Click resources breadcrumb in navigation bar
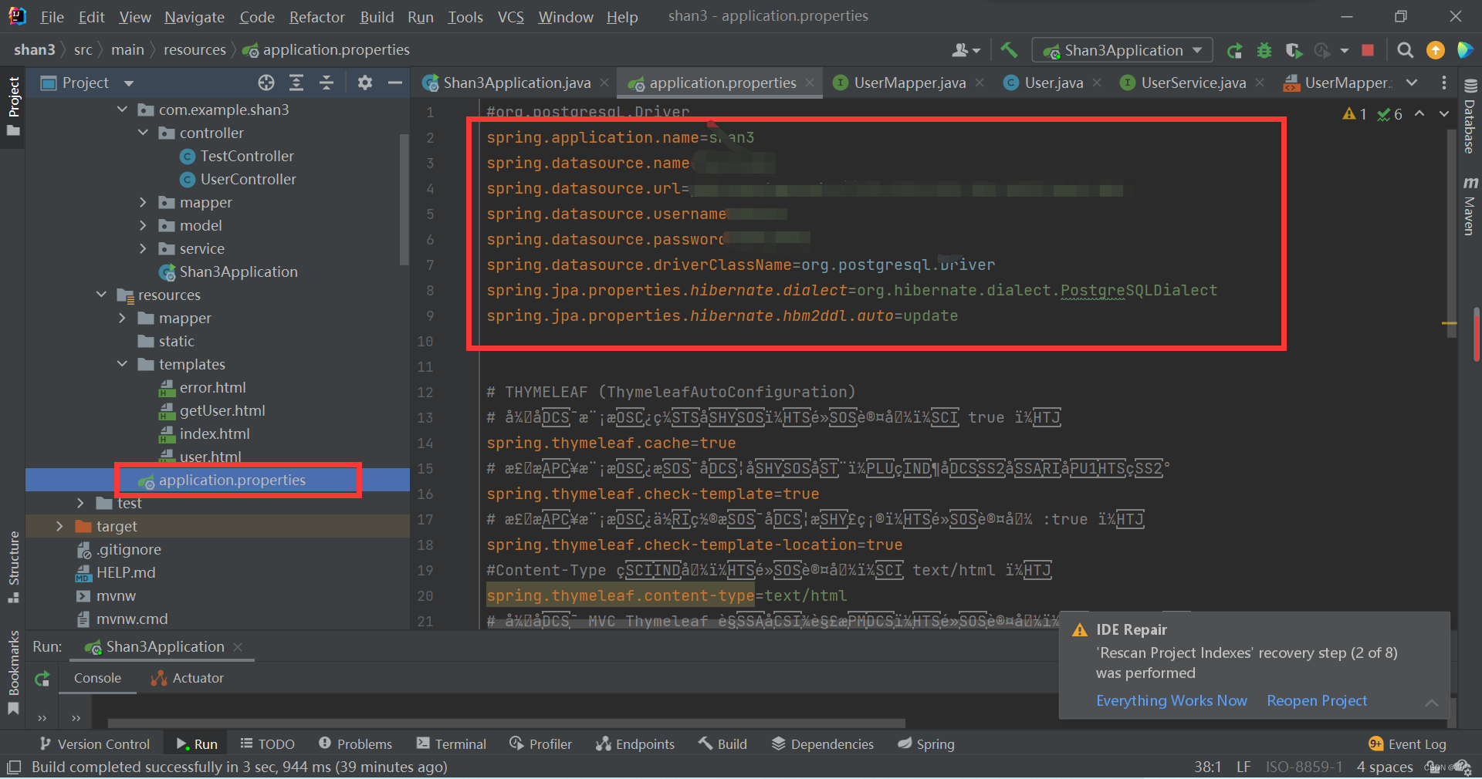The image size is (1482, 779). [195, 49]
